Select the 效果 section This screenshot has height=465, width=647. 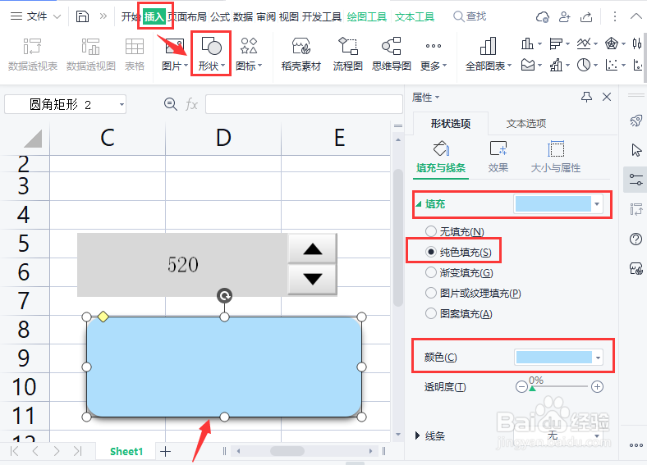tap(498, 157)
